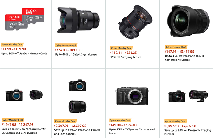213x138 pixels.
Task: Click Cyber Monday Deal badge above Samyang price
Action: click(x=121, y=48)
